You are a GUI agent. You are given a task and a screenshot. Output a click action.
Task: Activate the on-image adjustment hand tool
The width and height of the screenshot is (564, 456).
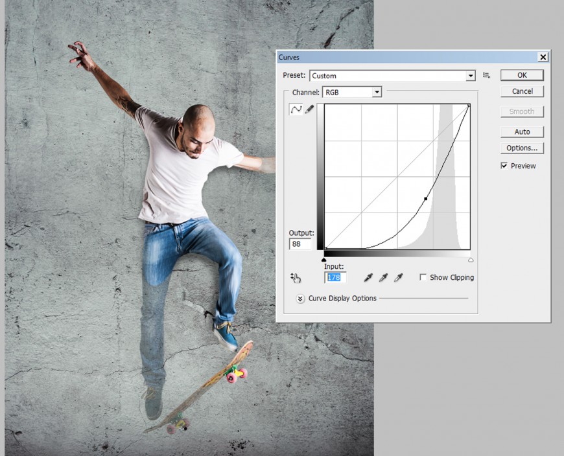pyautogui.click(x=296, y=277)
